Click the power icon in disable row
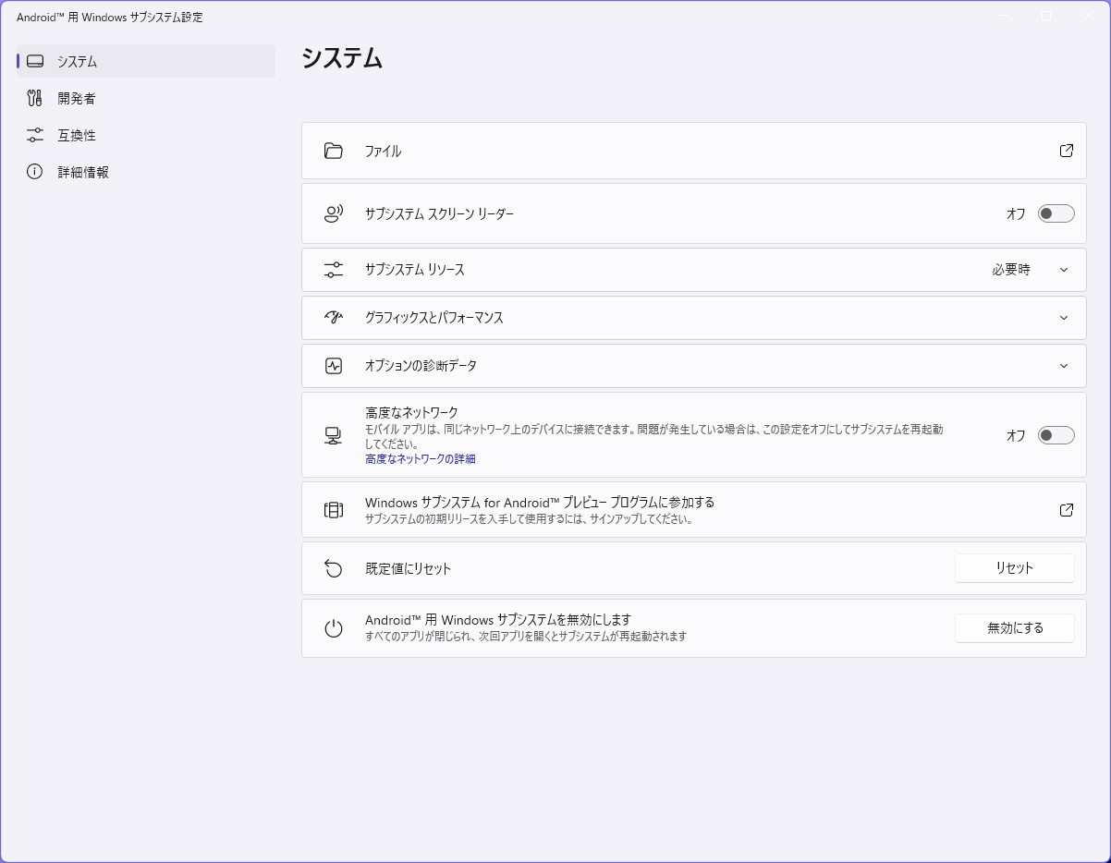Image resolution: width=1111 pixels, height=863 pixels. click(x=334, y=628)
